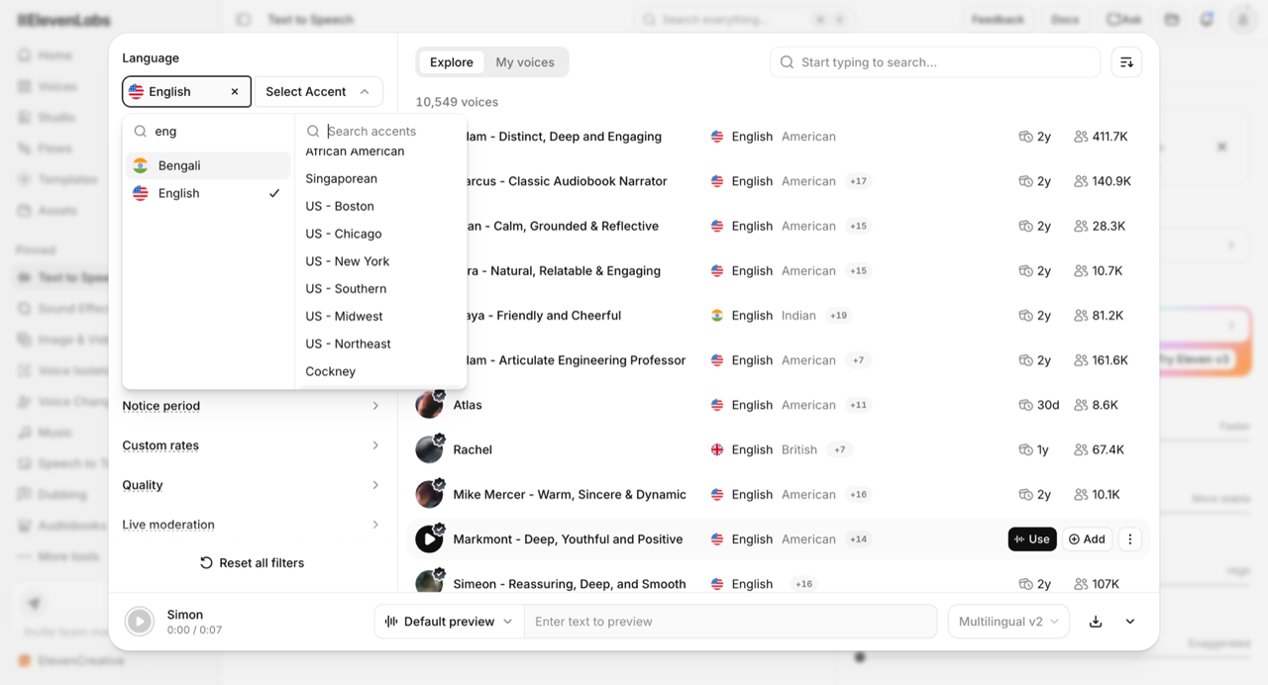Open Docs in the background header
1268x685 pixels.
pyautogui.click(x=1065, y=20)
